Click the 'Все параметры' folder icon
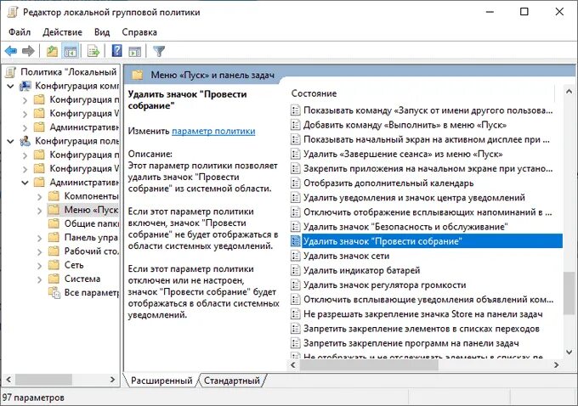Viewport: 578px width, 406px height. [x=54, y=293]
